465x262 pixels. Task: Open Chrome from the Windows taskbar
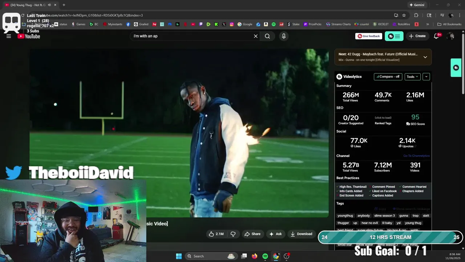tap(276, 256)
